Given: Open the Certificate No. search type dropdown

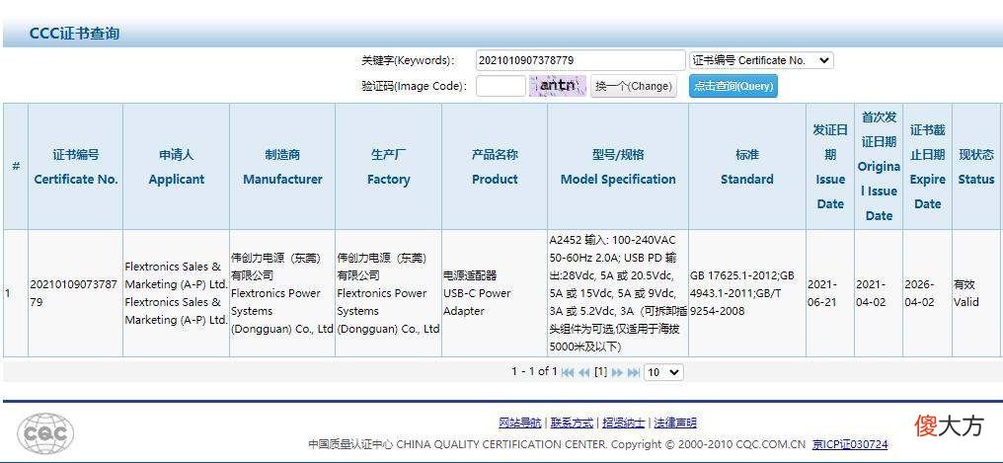Looking at the screenshot, I should pyautogui.click(x=761, y=60).
